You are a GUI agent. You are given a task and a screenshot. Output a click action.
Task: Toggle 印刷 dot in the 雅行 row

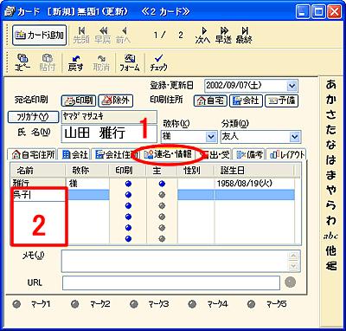click(x=129, y=184)
